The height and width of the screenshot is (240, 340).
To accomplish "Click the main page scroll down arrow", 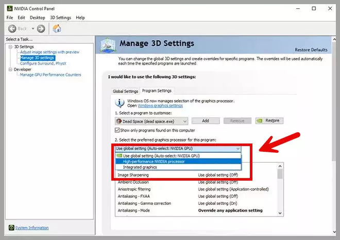I will [x=334, y=232].
